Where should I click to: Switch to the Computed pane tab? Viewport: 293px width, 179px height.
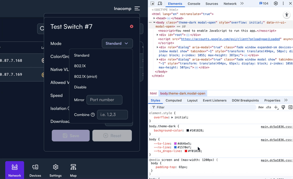174,100
